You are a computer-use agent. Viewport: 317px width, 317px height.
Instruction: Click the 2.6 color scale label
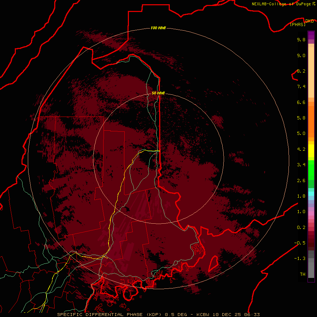point(301,181)
